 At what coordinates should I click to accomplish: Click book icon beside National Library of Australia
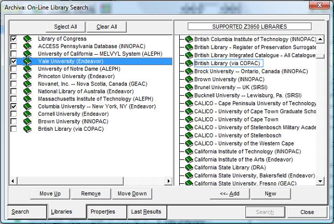pyautogui.click(x=27, y=91)
